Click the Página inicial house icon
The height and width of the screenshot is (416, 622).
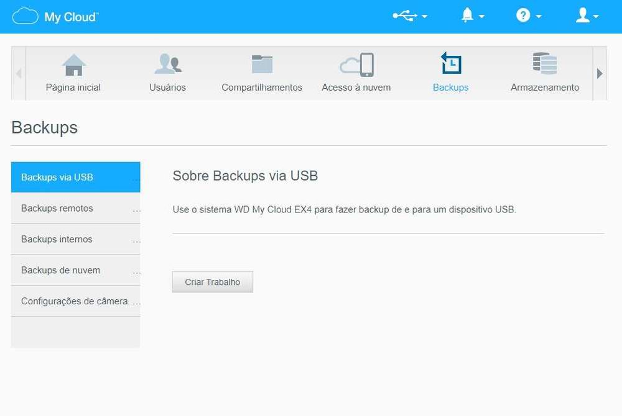(74, 65)
